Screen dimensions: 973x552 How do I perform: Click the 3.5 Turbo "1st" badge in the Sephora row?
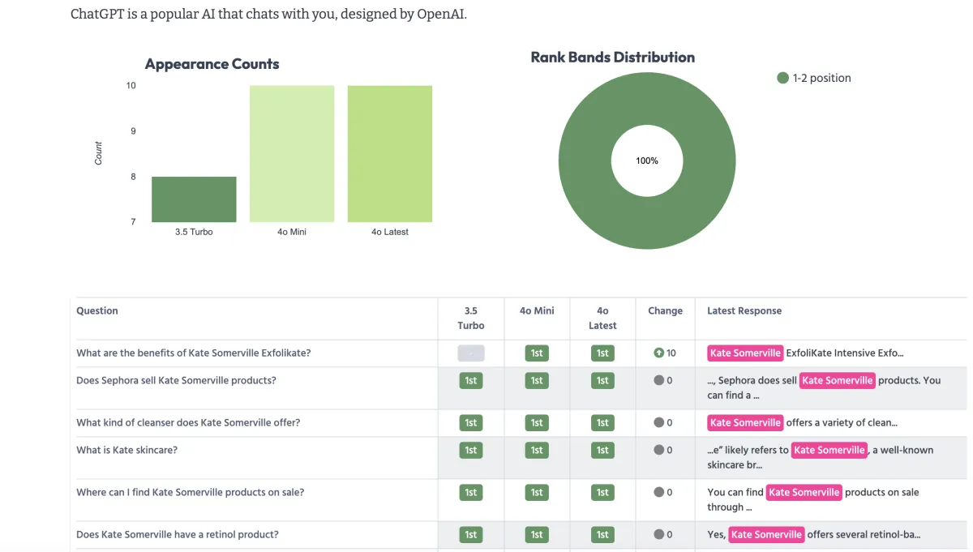(x=471, y=380)
